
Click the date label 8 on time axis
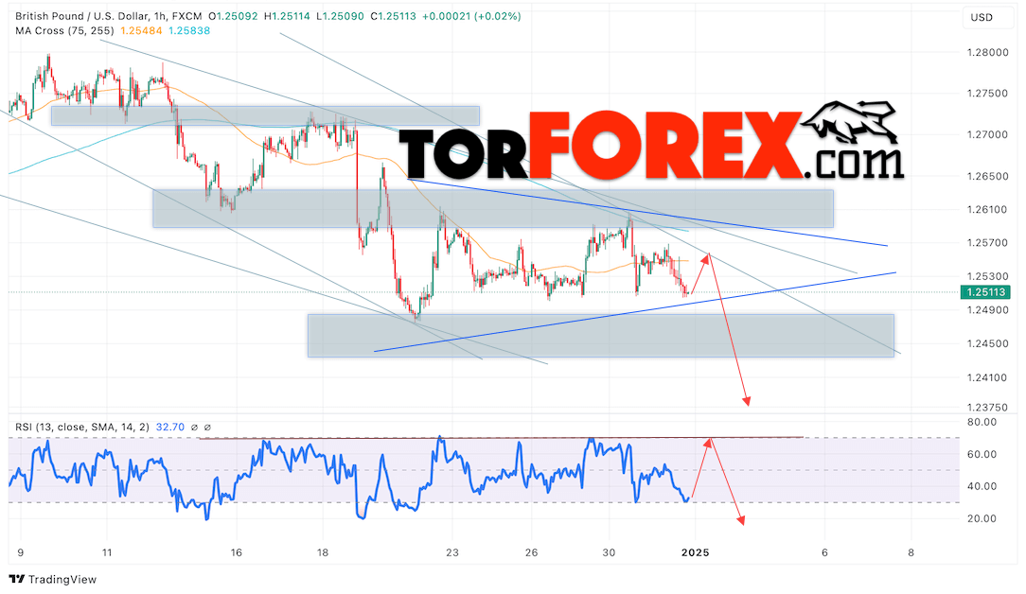pos(911,552)
